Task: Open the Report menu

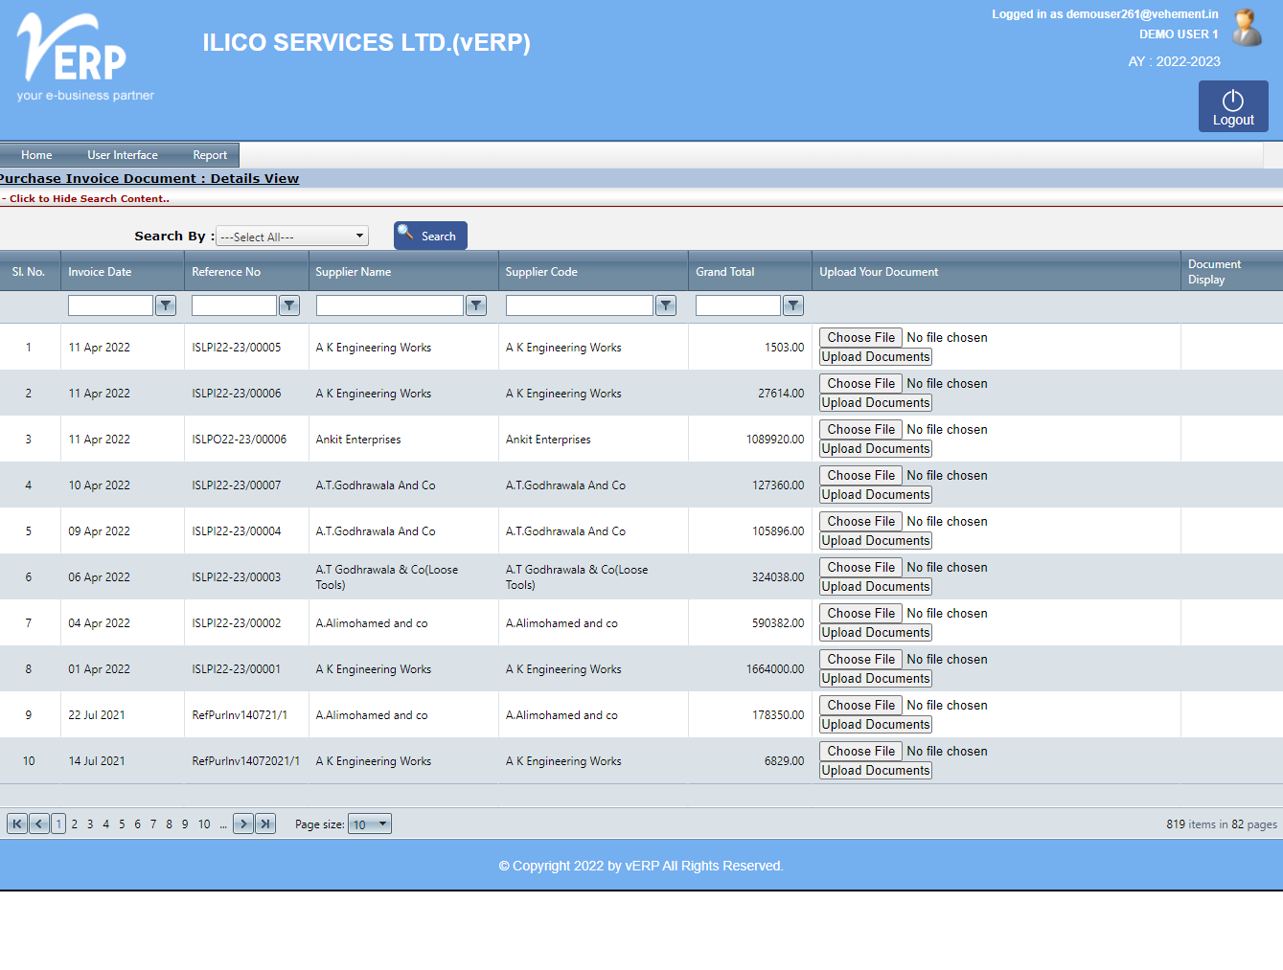Action: coord(210,155)
